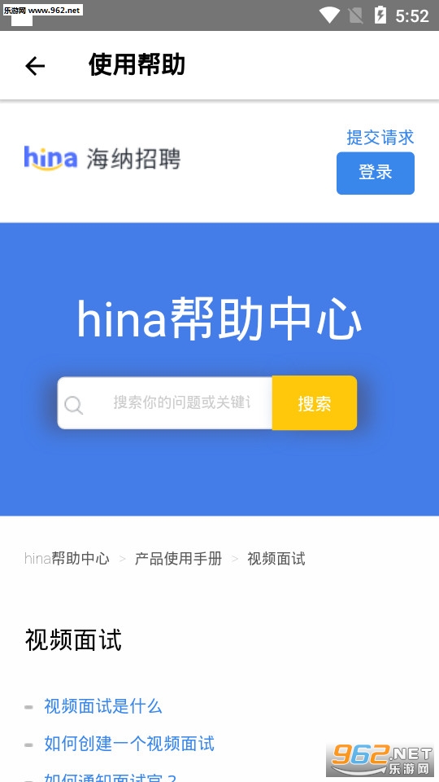
Task: Open article 如何创建一个视频面试
Action: [x=129, y=744]
